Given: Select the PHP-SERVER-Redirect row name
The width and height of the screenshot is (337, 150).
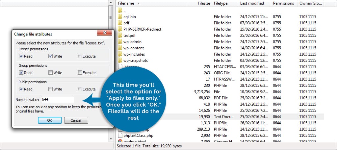Looking at the screenshot, I should pos(142,29).
